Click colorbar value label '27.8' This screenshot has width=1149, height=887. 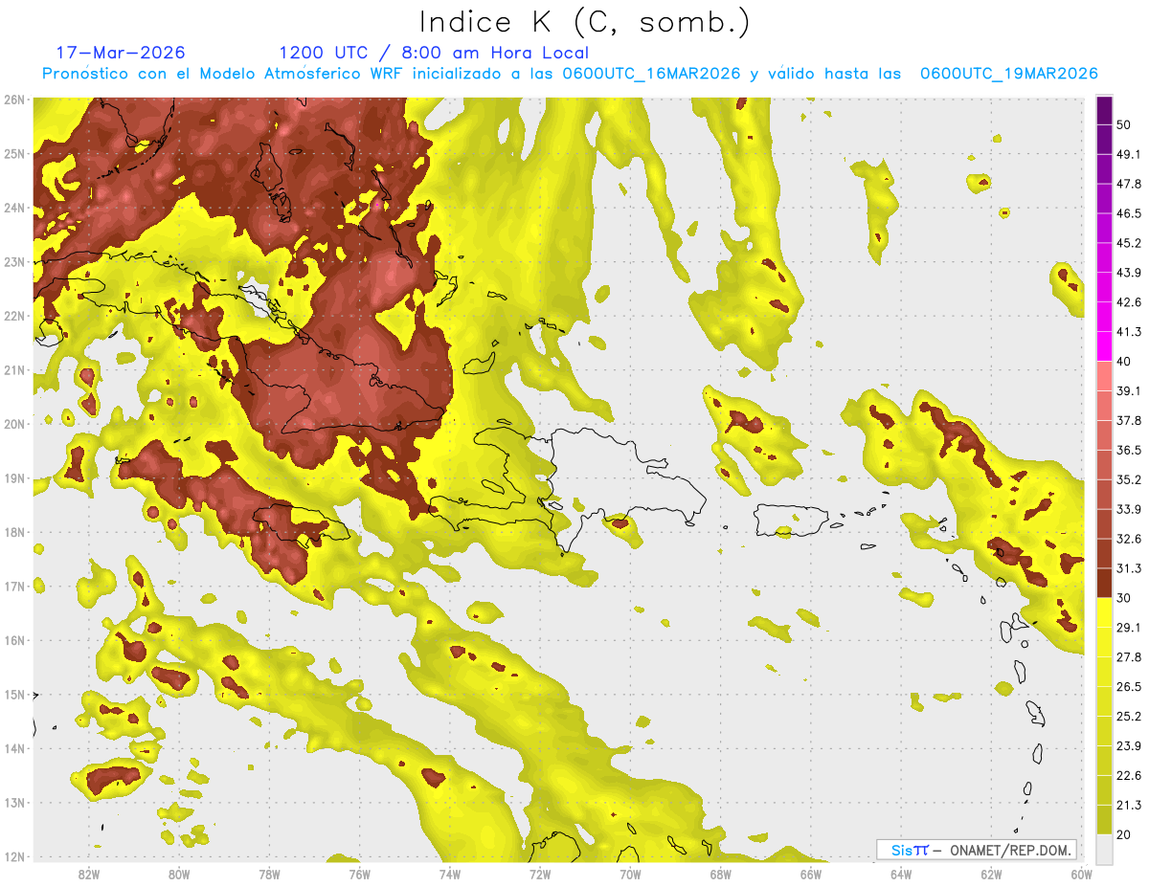1129,657
